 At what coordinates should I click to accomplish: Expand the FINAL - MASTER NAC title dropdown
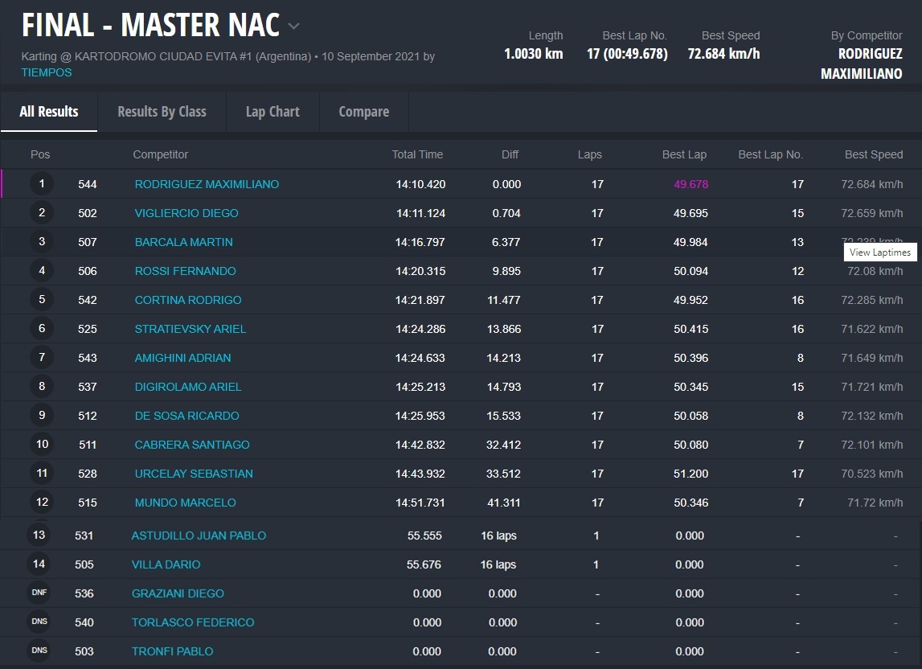[294, 27]
